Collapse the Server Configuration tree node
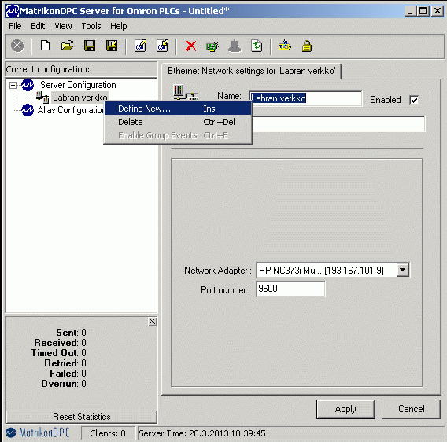Screen dimensions: 447x442 click(x=13, y=85)
